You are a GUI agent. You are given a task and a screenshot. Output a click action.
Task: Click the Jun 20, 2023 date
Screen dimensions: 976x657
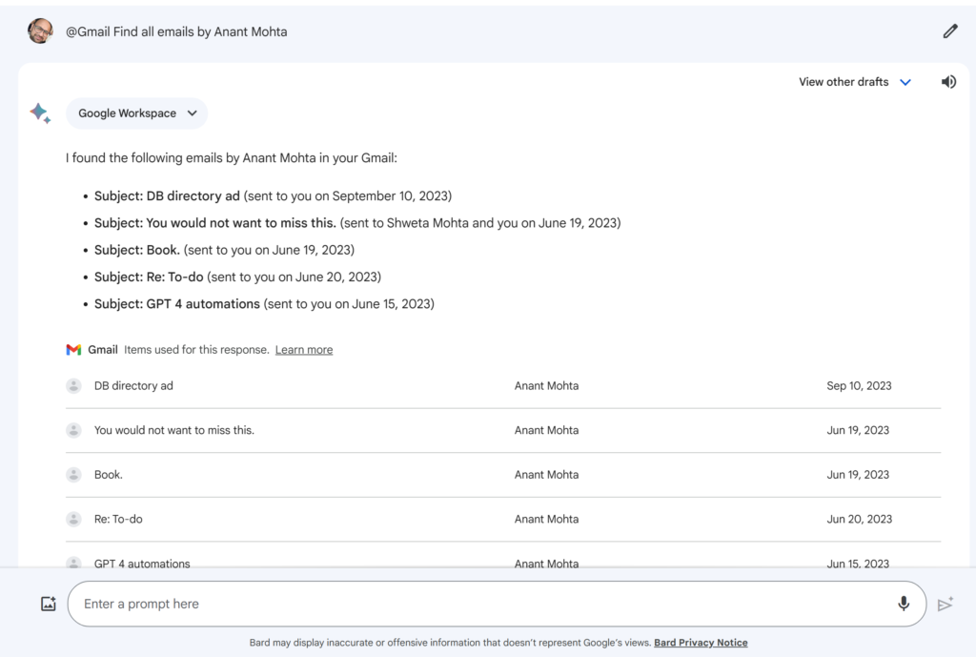(859, 519)
